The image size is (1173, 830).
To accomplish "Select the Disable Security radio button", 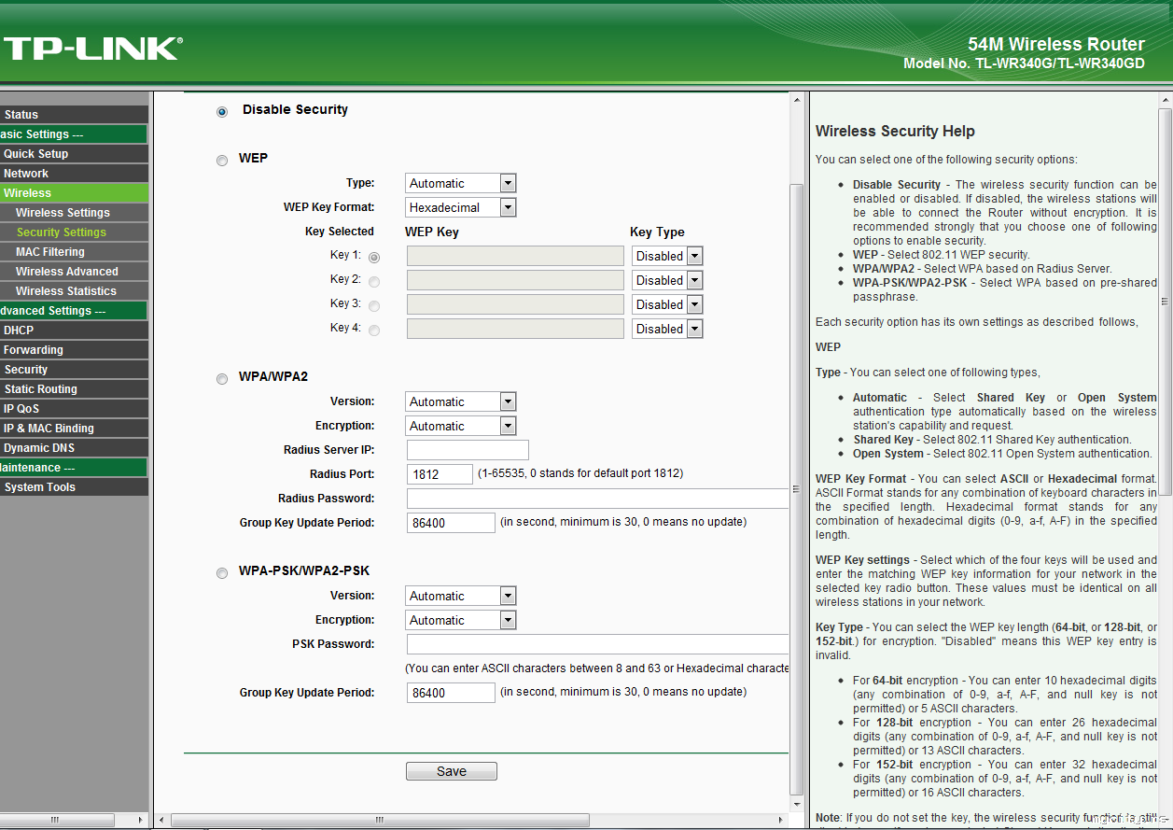I will coord(222,112).
